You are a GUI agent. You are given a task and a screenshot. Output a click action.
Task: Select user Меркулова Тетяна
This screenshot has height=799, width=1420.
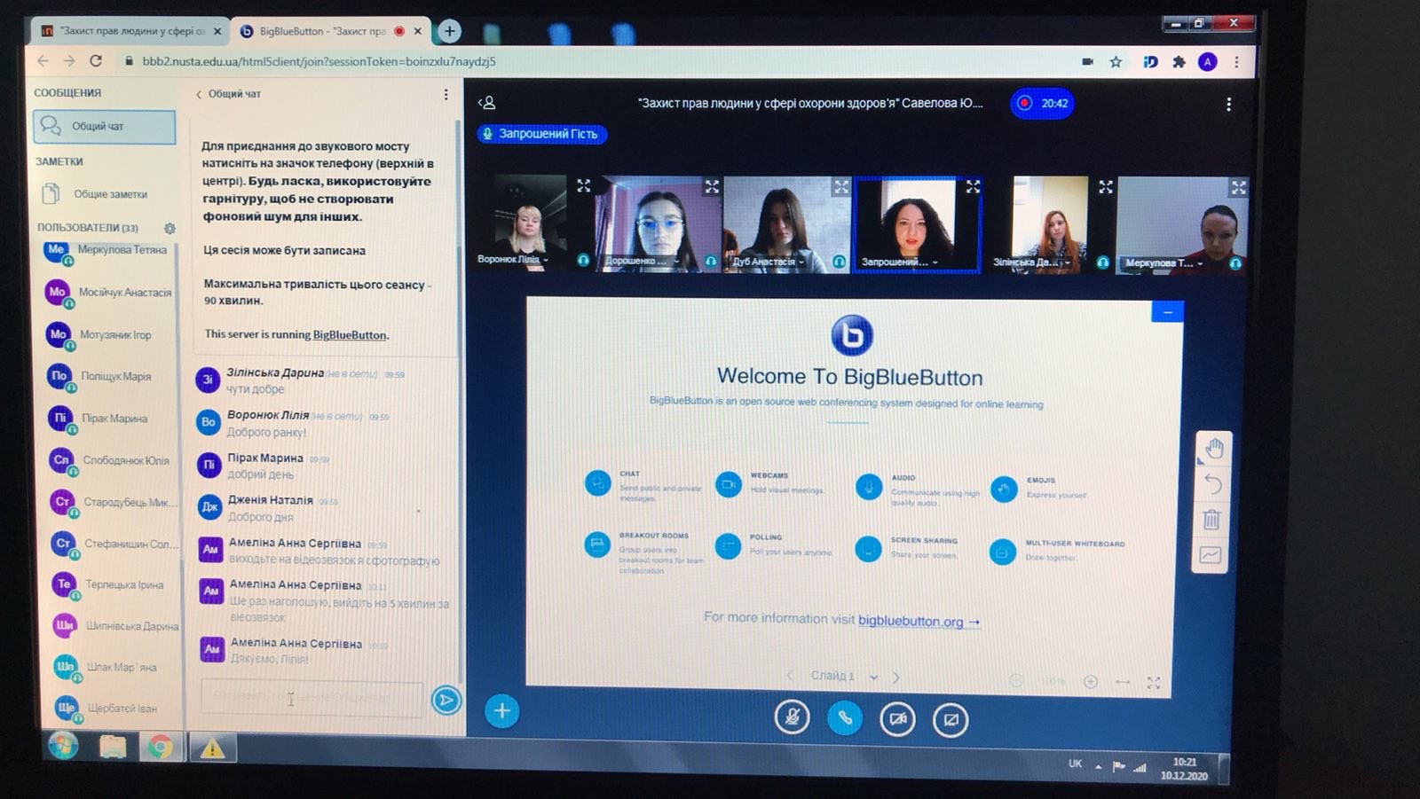pyautogui.click(x=106, y=250)
